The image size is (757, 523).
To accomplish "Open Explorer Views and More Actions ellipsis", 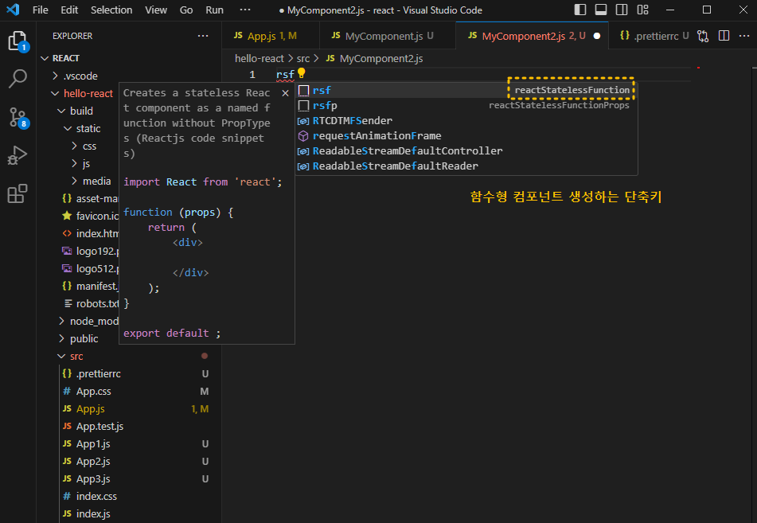I will [203, 36].
